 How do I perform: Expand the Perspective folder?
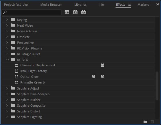pyautogui.click(x=7, y=42)
